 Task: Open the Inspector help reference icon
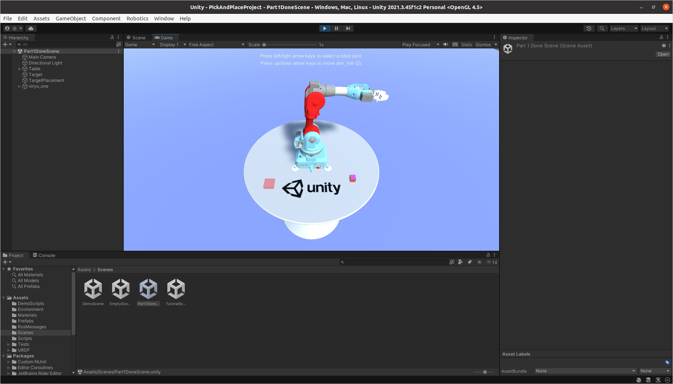point(664,45)
